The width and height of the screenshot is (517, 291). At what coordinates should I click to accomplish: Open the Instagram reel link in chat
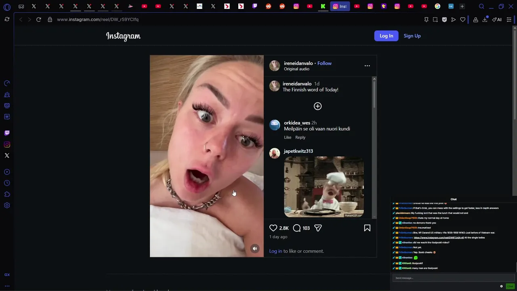click(439, 238)
